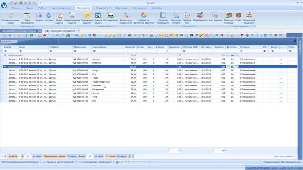The width and height of the screenshot is (303, 170).
Task: Open Новые задания in the ribbon
Action: 59,18
